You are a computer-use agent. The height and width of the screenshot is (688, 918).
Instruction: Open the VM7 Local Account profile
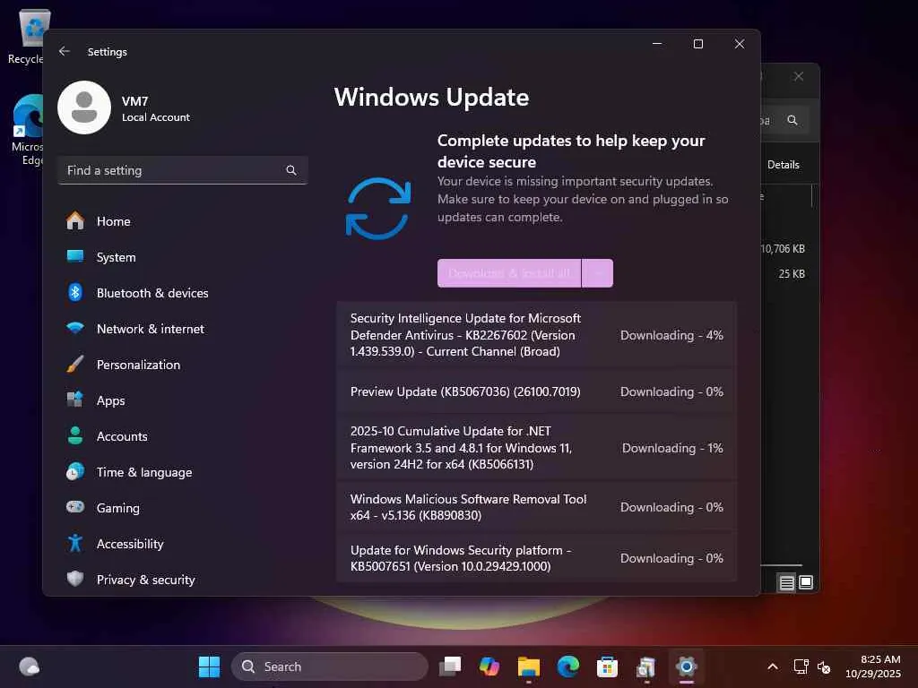point(124,108)
